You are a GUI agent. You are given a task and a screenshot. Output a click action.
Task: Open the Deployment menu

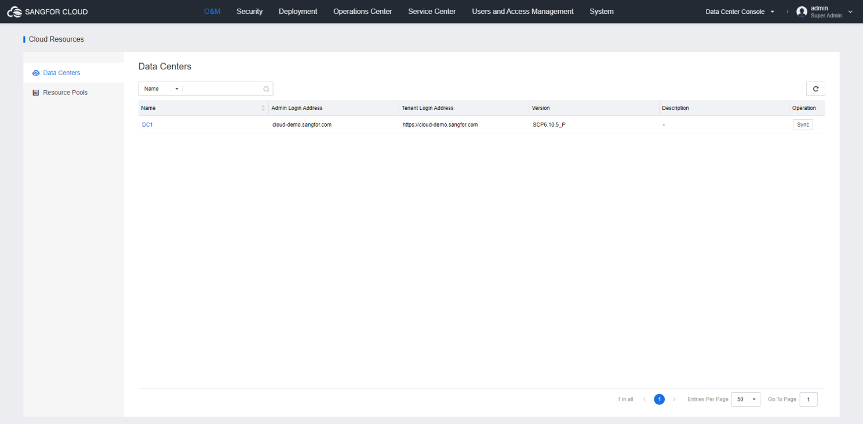click(x=298, y=12)
